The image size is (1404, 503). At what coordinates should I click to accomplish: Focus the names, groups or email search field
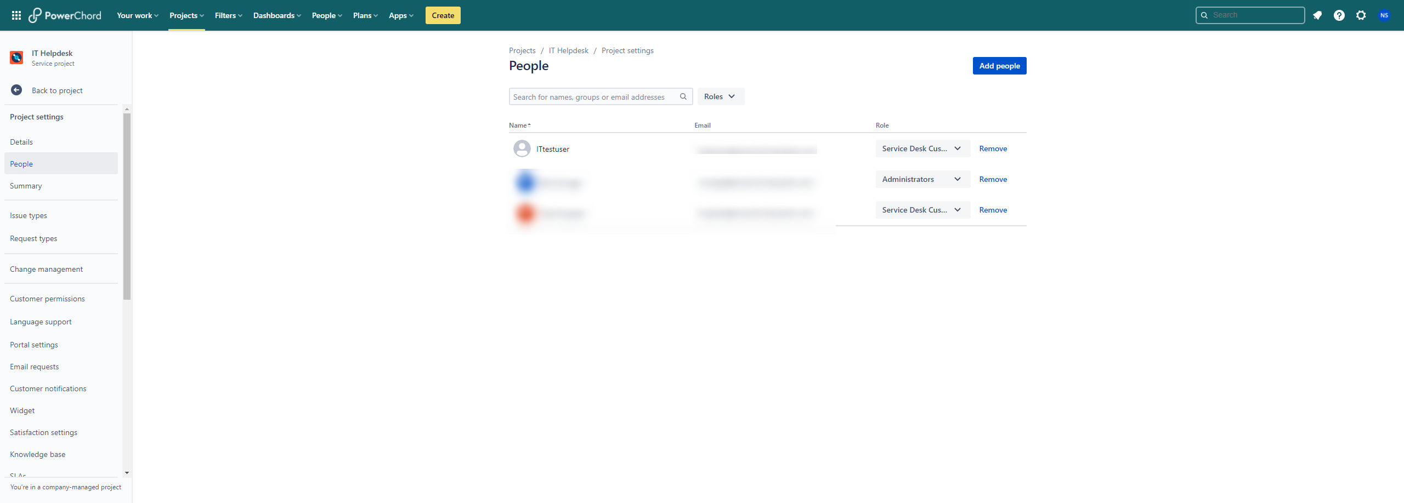click(601, 96)
